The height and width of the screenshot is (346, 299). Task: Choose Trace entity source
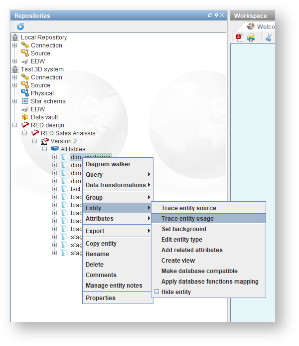208,208
